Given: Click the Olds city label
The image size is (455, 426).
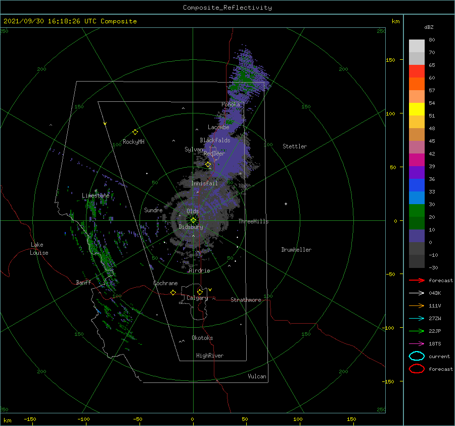Looking at the screenshot, I should (x=193, y=211).
